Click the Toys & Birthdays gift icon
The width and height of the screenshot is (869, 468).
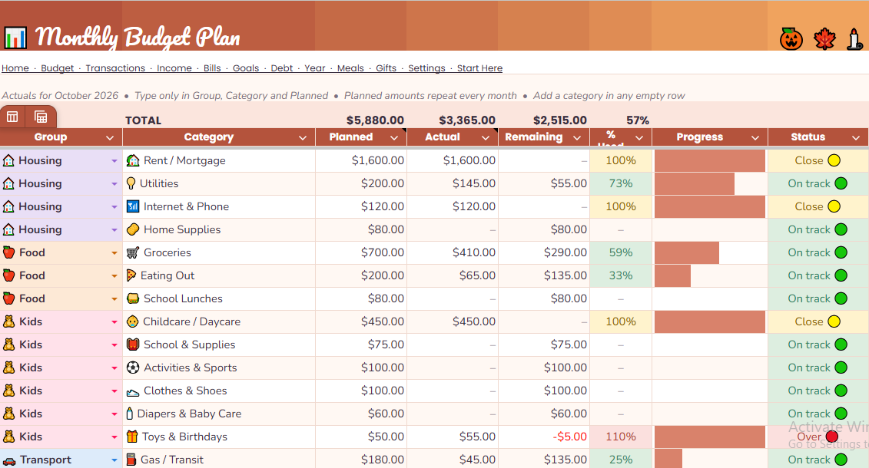pyautogui.click(x=132, y=437)
